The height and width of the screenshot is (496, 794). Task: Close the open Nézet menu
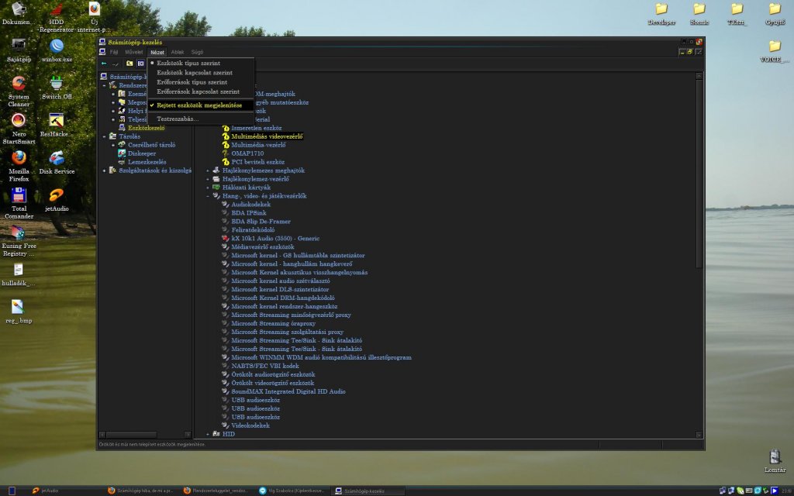157,52
